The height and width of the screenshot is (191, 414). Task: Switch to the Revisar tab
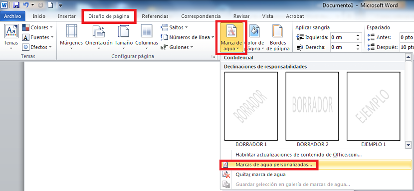[241, 16]
